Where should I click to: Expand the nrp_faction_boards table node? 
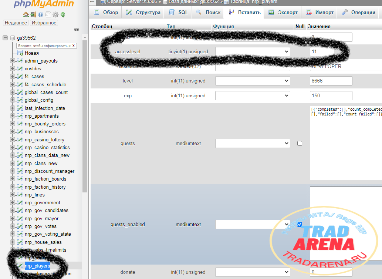coord(13,179)
